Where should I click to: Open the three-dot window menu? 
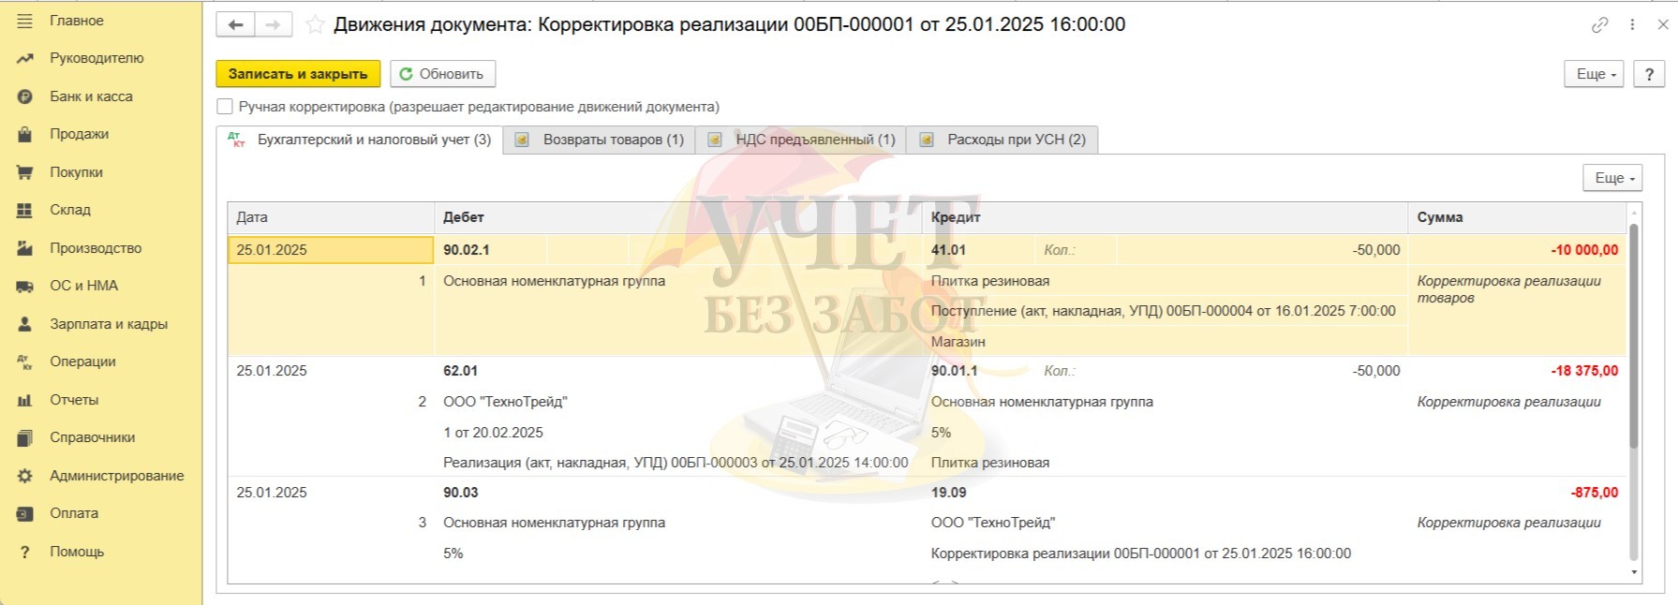(x=1632, y=25)
